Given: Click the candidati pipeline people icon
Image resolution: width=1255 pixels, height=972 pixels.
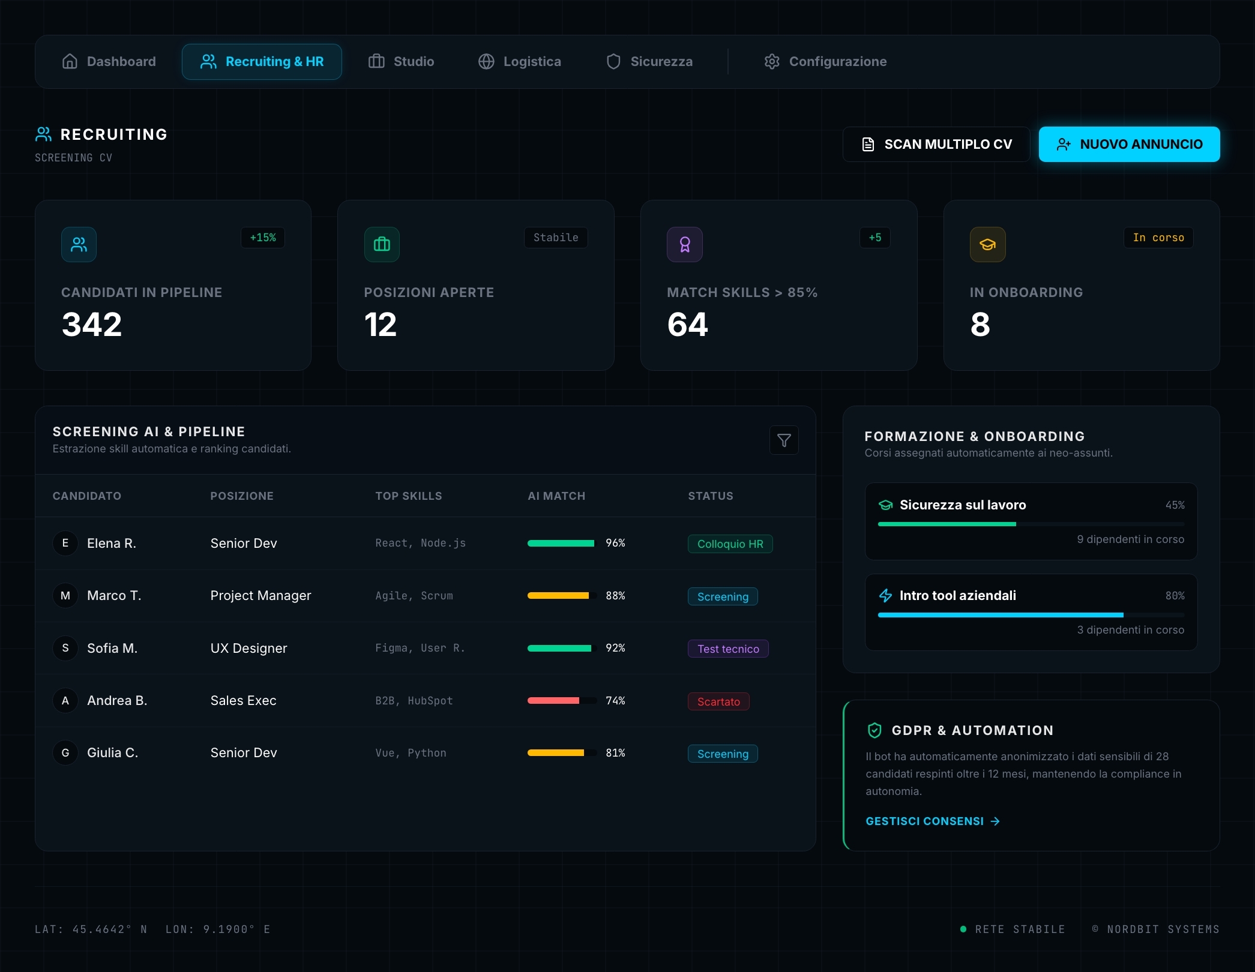Looking at the screenshot, I should click(79, 244).
